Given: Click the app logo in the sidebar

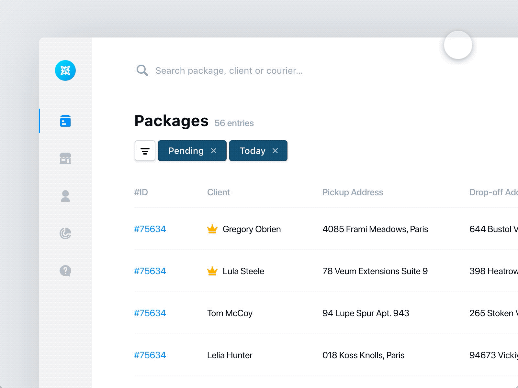Looking at the screenshot, I should pos(65,70).
